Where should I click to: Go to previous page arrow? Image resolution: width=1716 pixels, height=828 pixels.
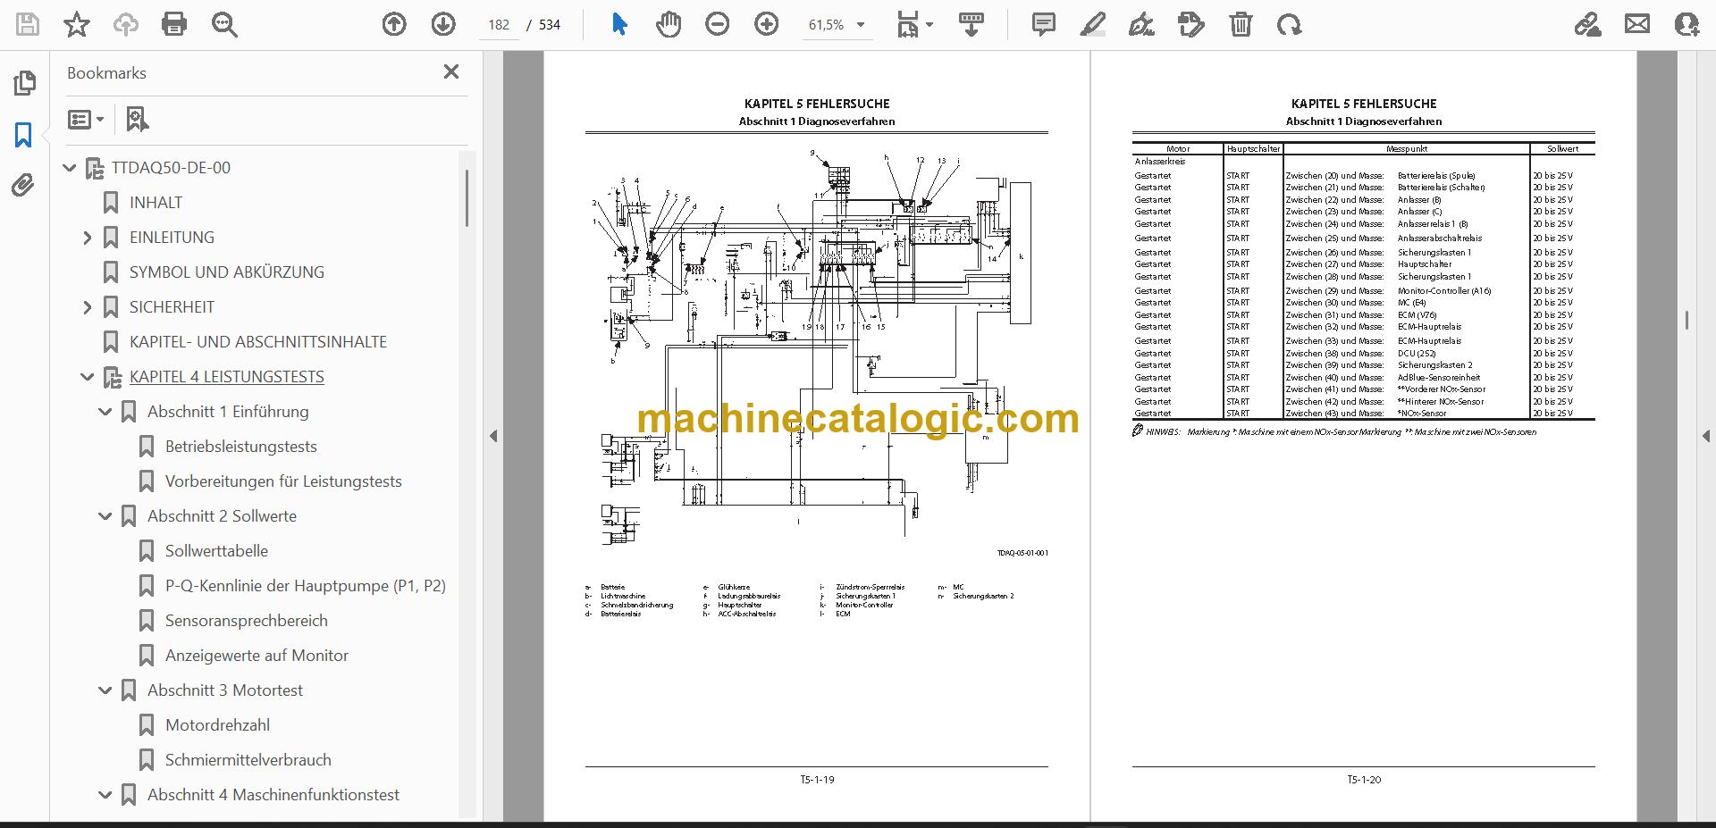click(394, 24)
